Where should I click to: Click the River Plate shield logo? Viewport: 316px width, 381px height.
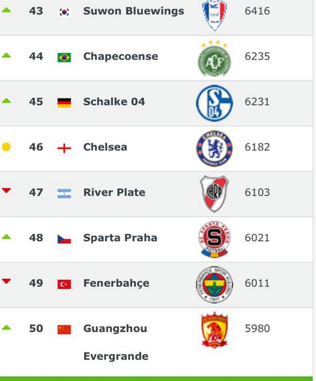point(214,194)
